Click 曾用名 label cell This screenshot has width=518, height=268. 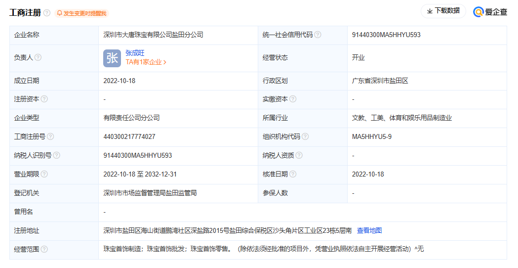[54, 212]
